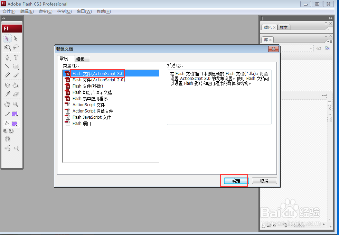Click the Fl logo at toolbar top

tap(12, 29)
